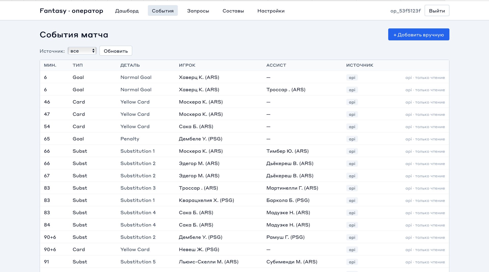The image size is (489, 272).
Task: Click the api badge in minute 91 row
Action: pyautogui.click(x=352, y=262)
